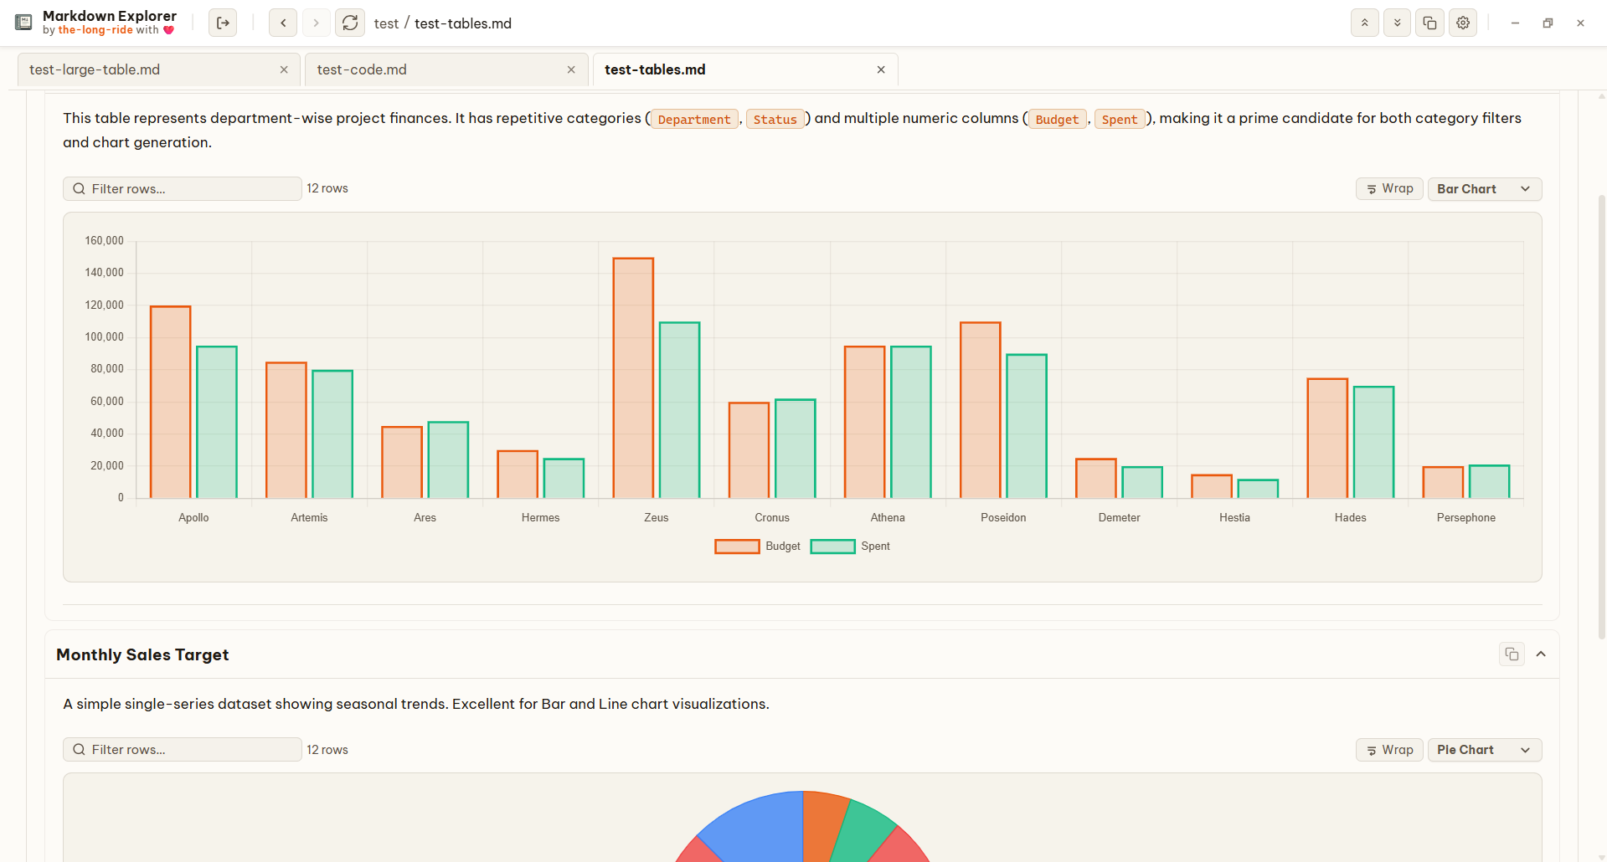
Task: Click the 'Budget' inline code tag
Action: [1057, 119]
